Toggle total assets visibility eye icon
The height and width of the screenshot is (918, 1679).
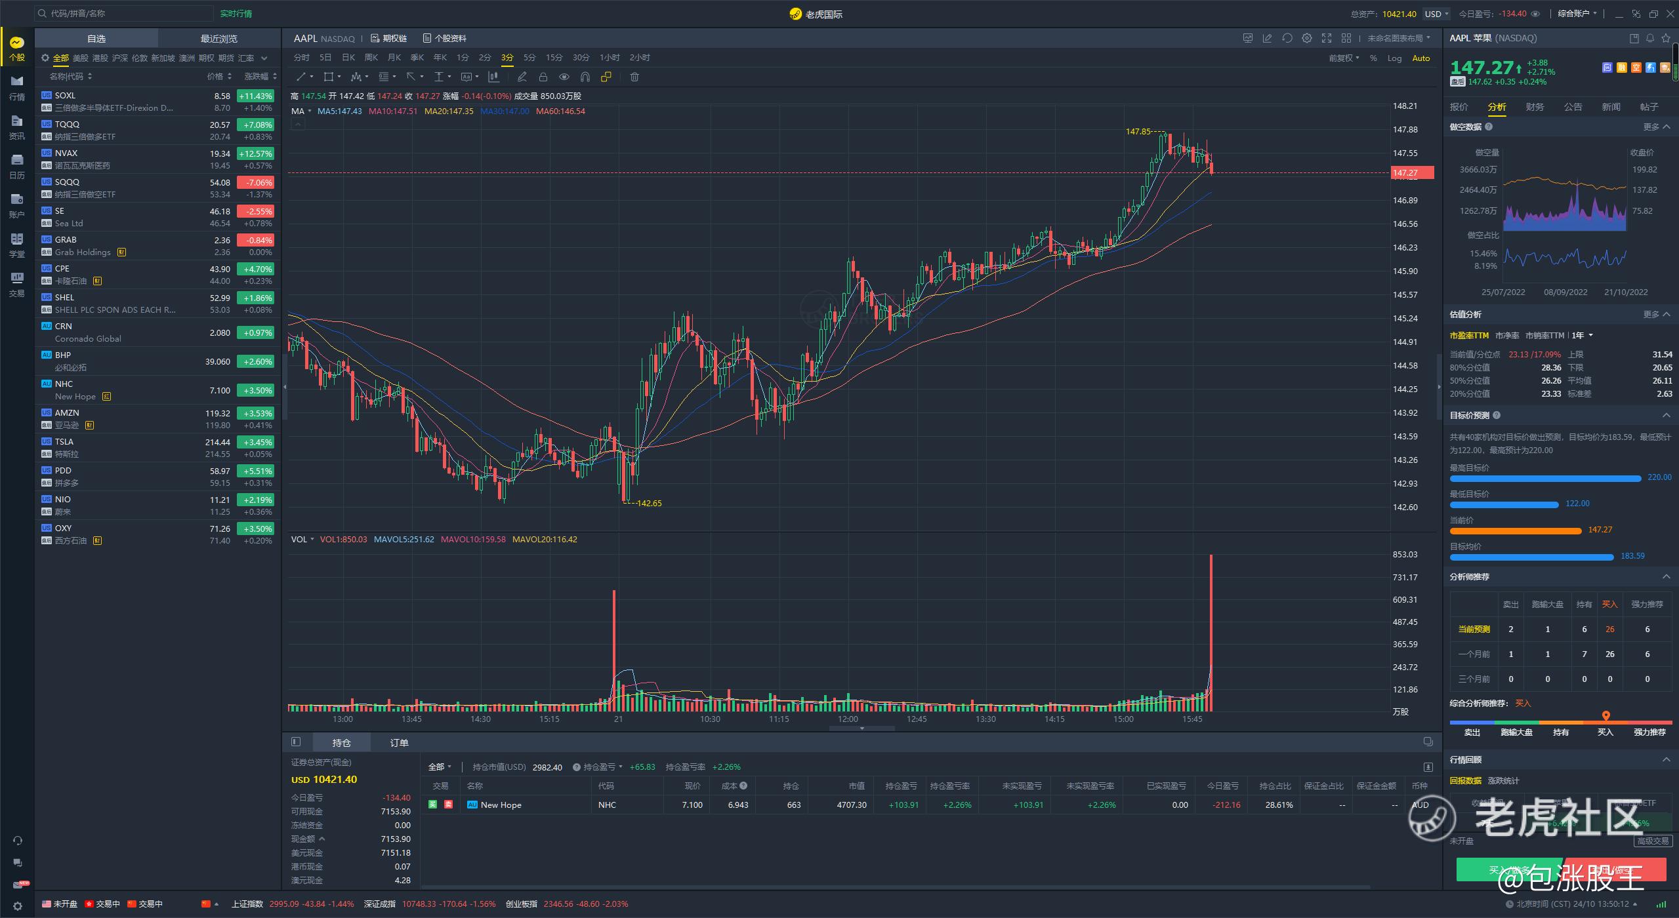click(x=1534, y=14)
